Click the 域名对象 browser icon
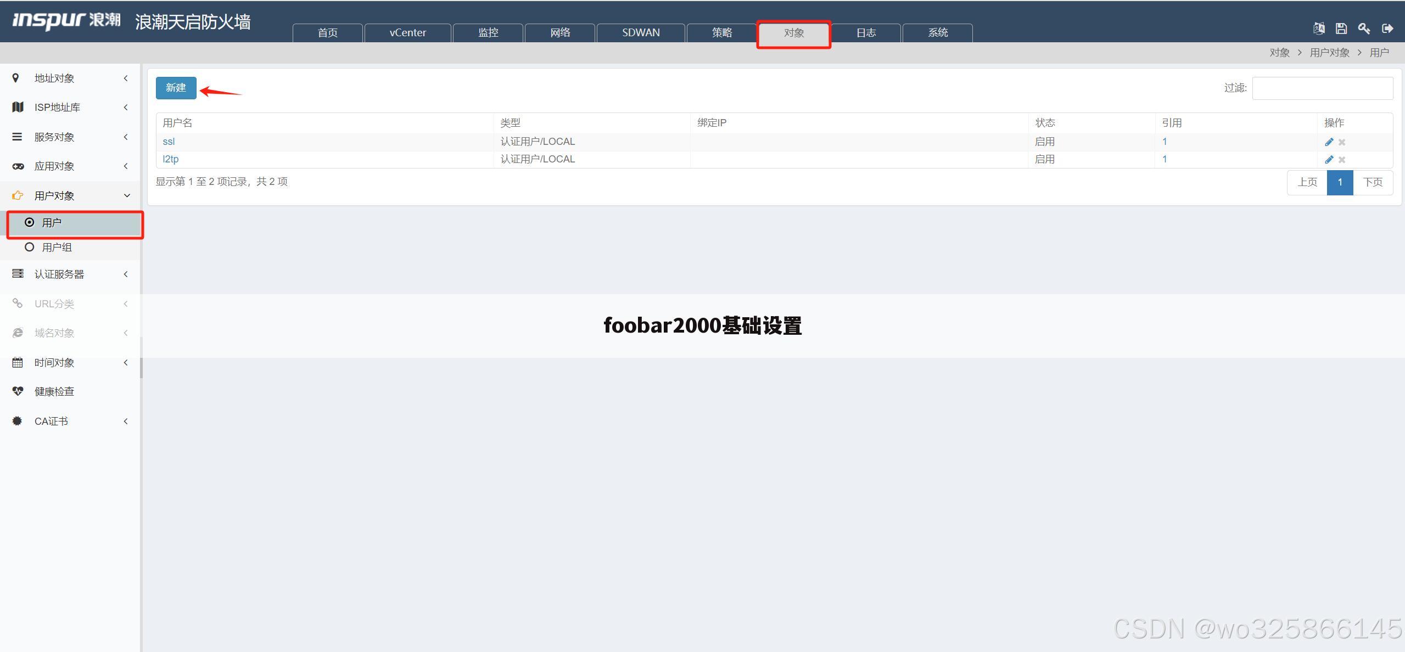This screenshot has height=652, width=1405. point(18,333)
